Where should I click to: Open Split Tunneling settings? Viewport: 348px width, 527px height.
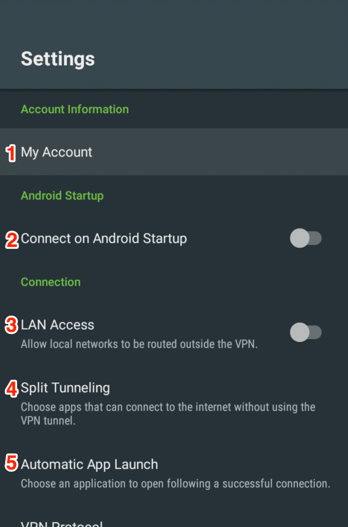(x=174, y=403)
